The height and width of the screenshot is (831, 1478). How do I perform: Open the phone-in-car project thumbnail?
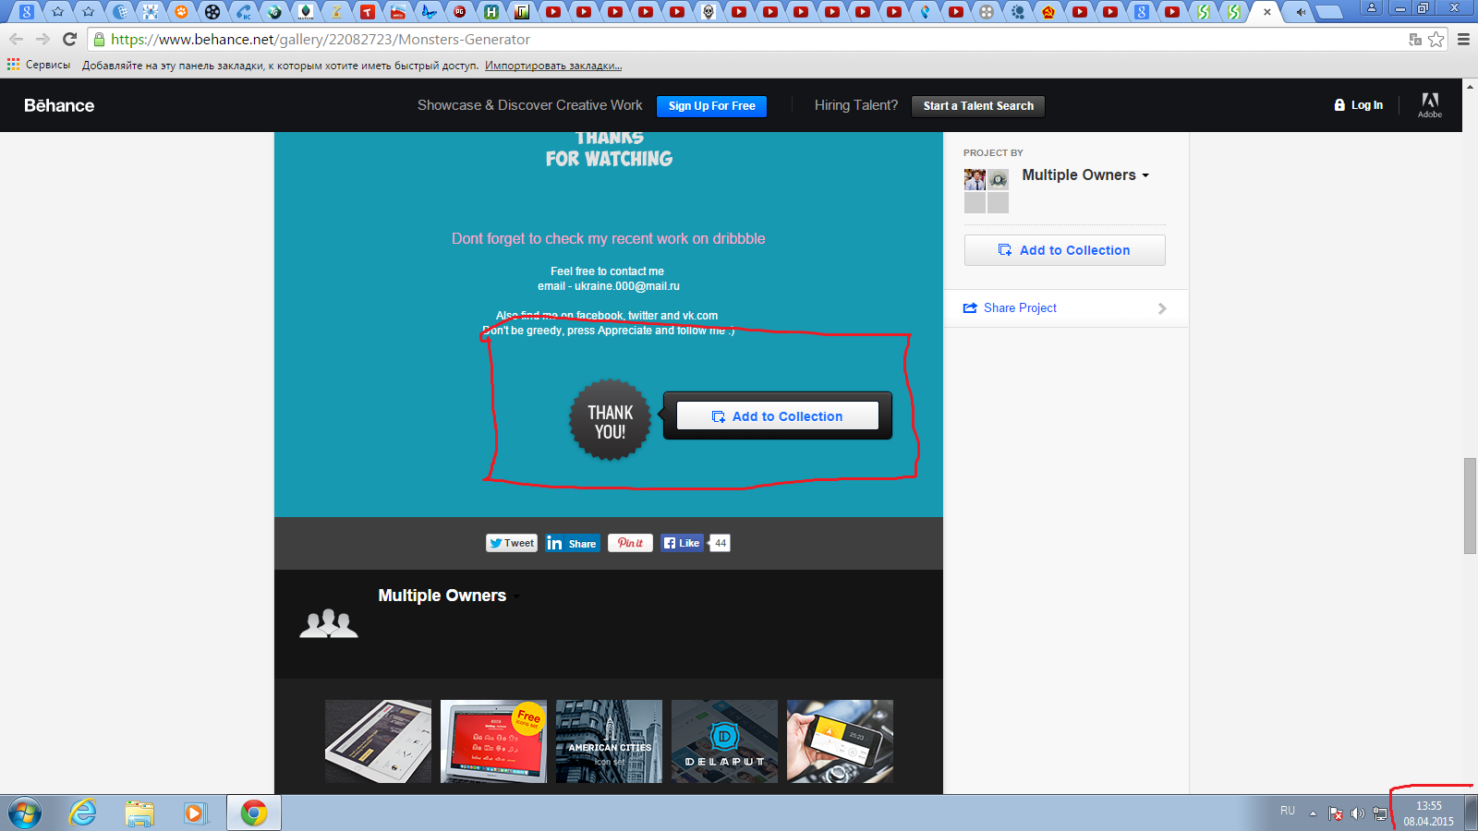(840, 741)
